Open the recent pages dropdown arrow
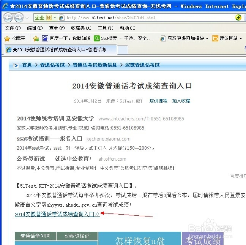Viewport: 246px width, 245px height. pyautogui.click(x=27, y=18)
